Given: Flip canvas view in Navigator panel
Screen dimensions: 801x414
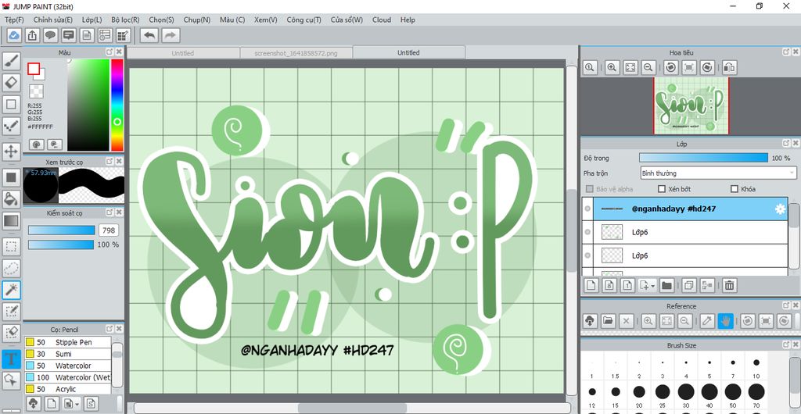Looking at the screenshot, I should [730, 67].
